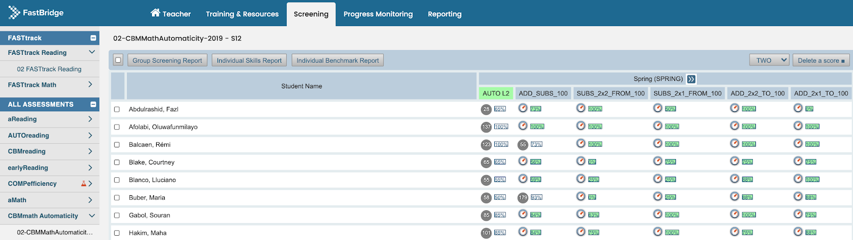Expand AUTOreading sidebar item
The width and height of the screenshot is (853, 240).
click(x=90, y=136)
